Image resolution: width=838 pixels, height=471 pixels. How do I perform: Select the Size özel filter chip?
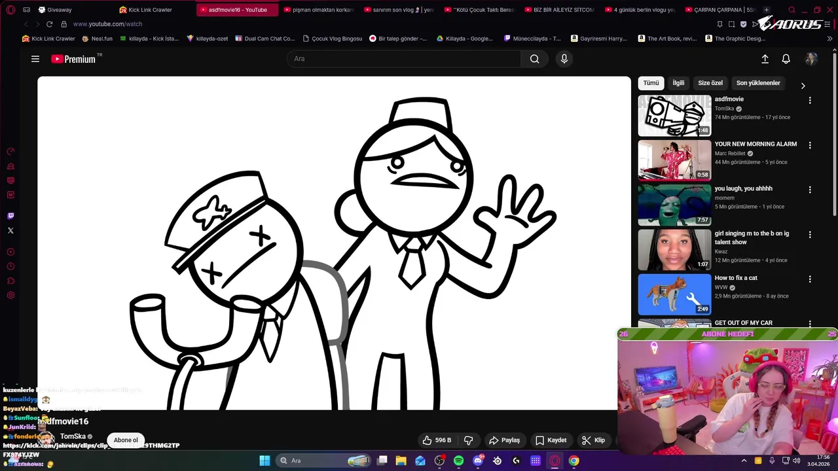click(x=710, y=83)
